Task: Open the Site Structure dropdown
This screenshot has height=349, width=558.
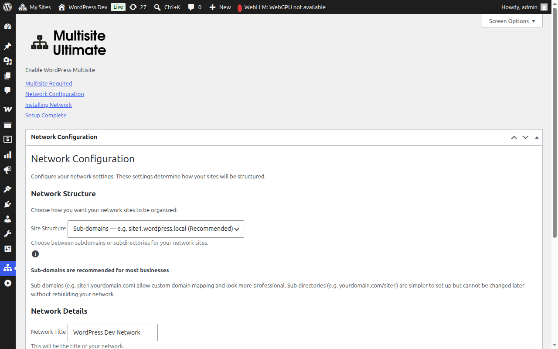Action: (x=156, y=229)
